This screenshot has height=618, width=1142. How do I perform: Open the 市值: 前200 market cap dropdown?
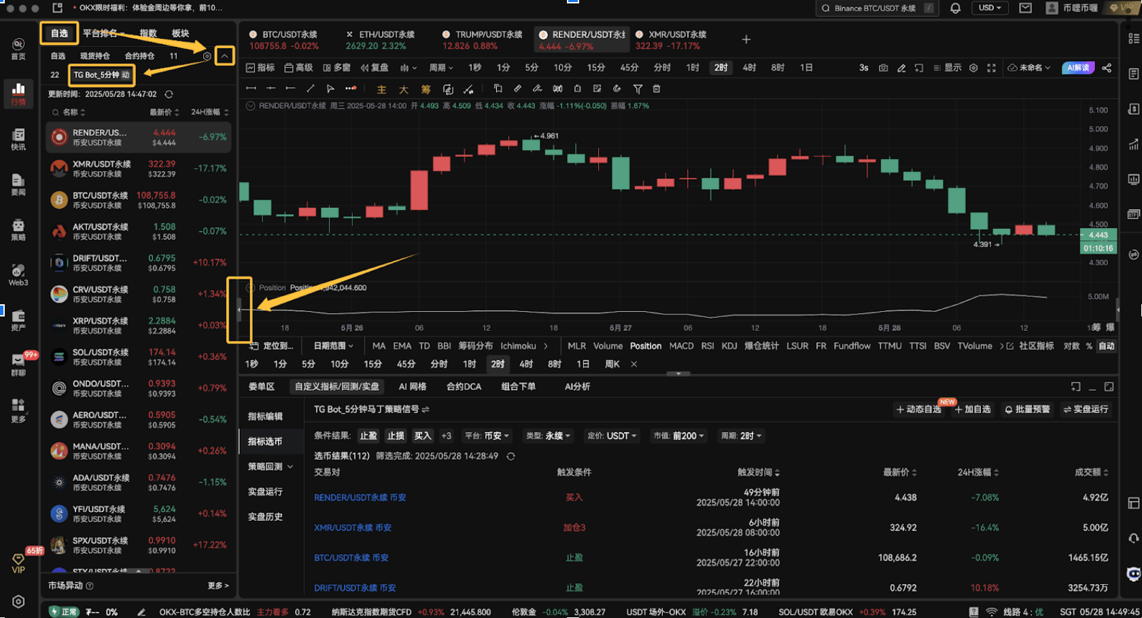[x=679, y=436]
